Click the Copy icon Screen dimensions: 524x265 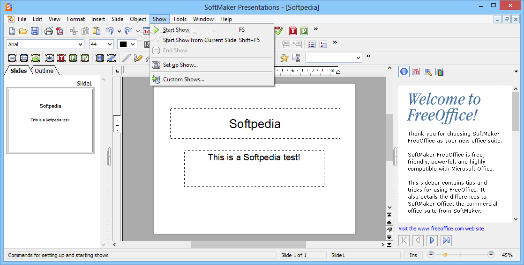85,31
